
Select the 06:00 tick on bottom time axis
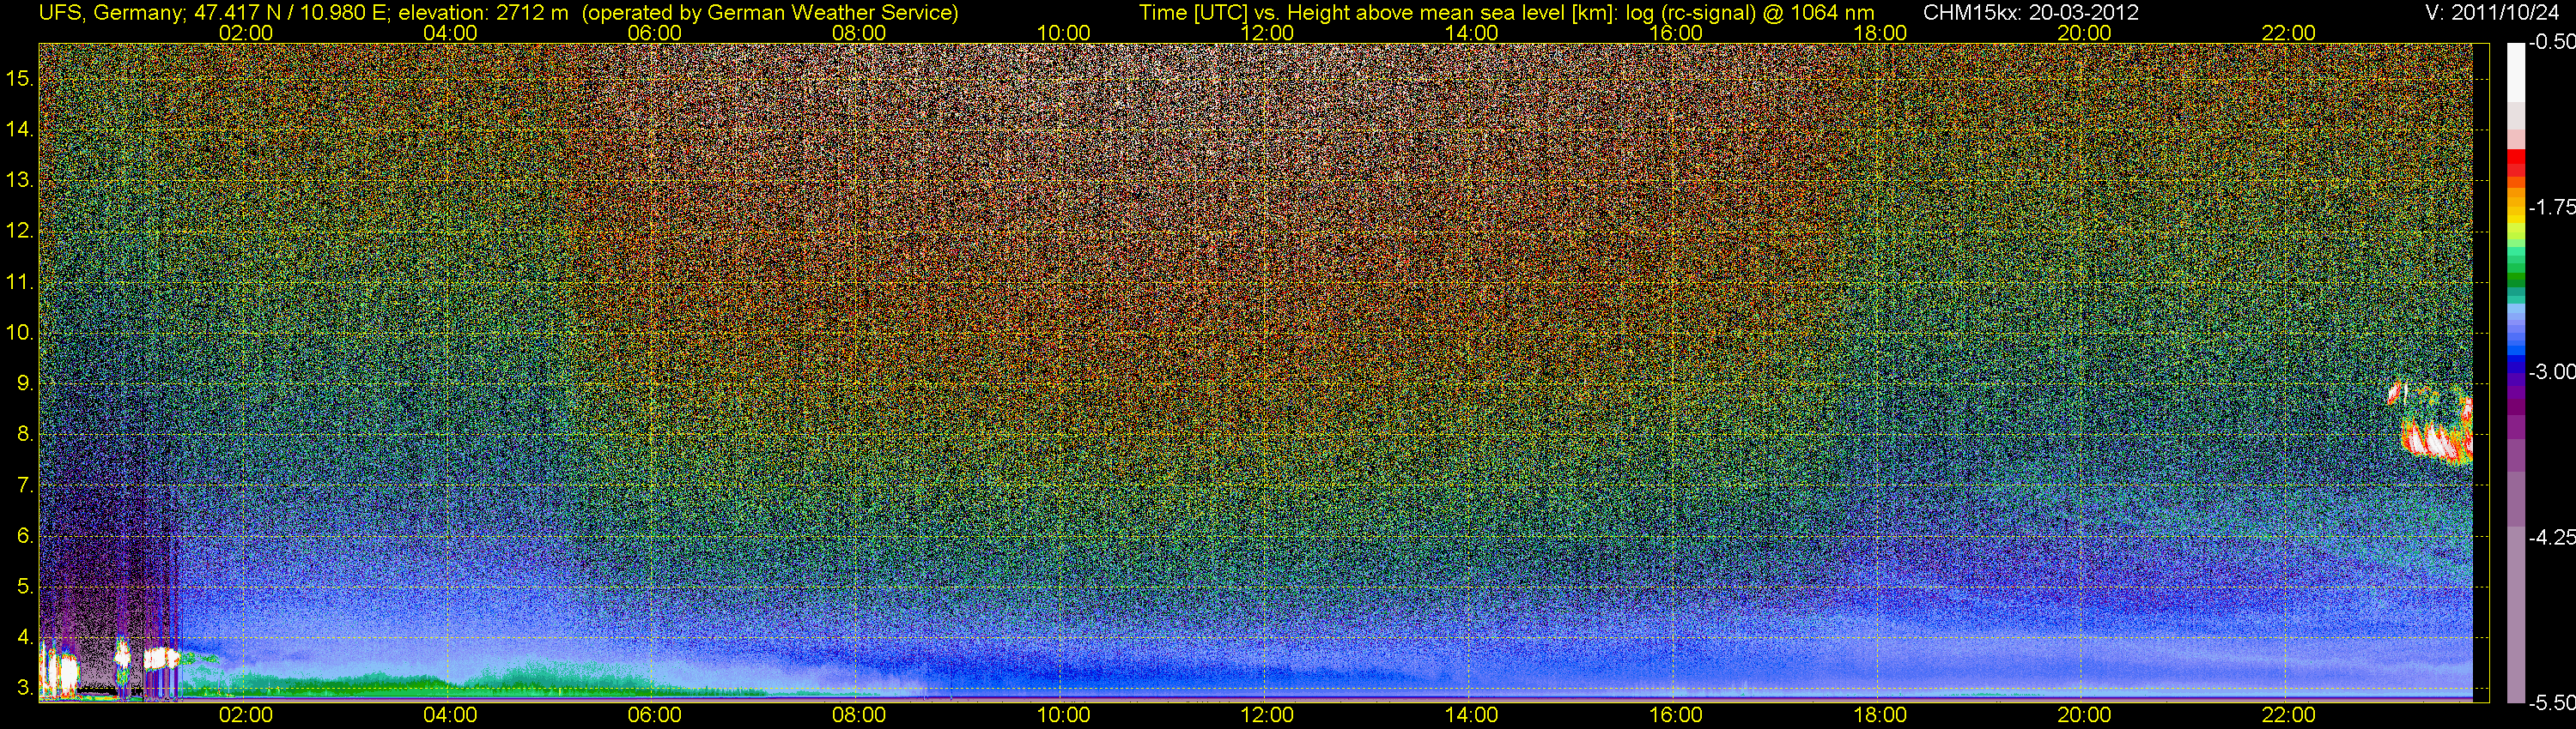point(654,715)
